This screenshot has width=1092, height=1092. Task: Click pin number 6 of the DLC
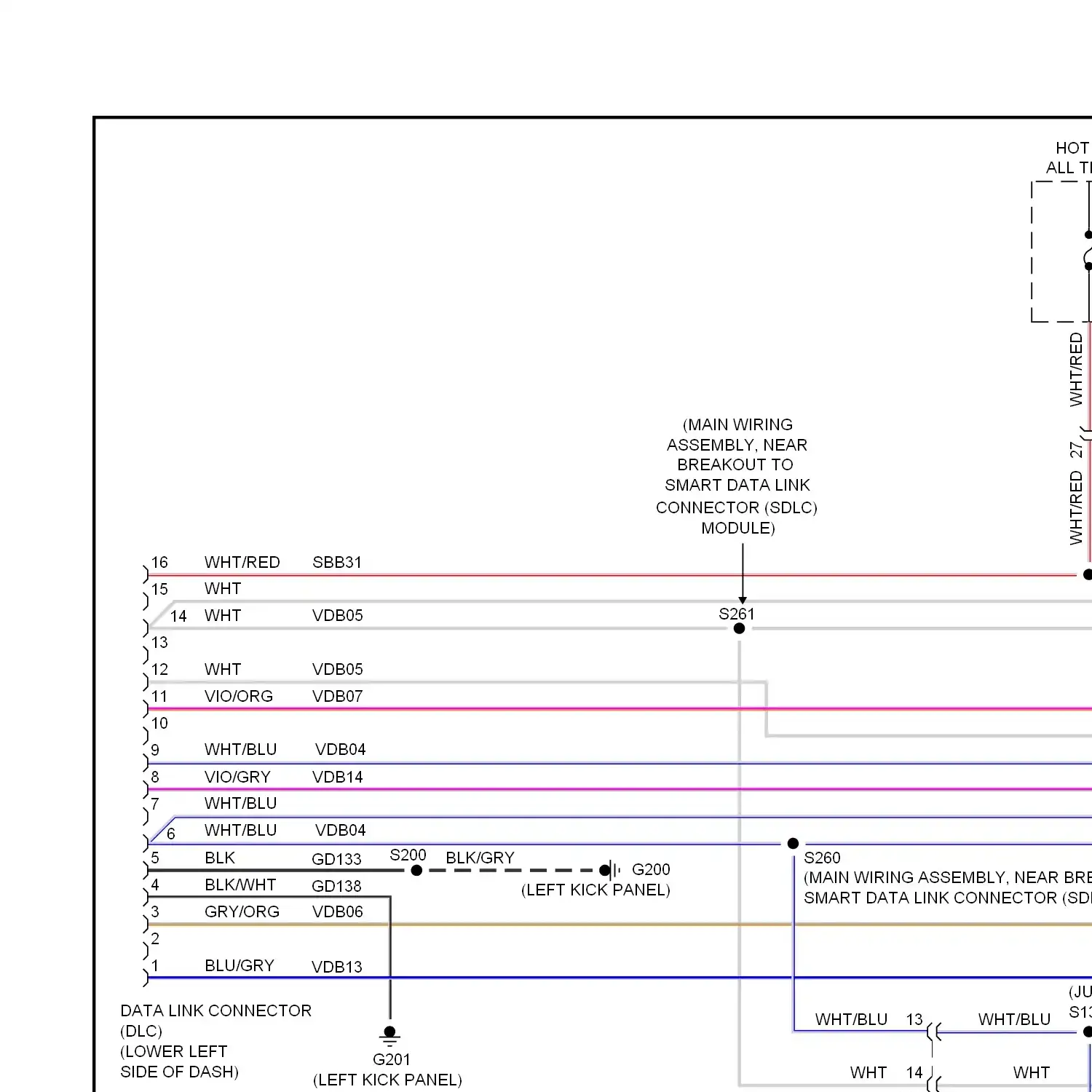pyautogui.click(x=171, y=834)
